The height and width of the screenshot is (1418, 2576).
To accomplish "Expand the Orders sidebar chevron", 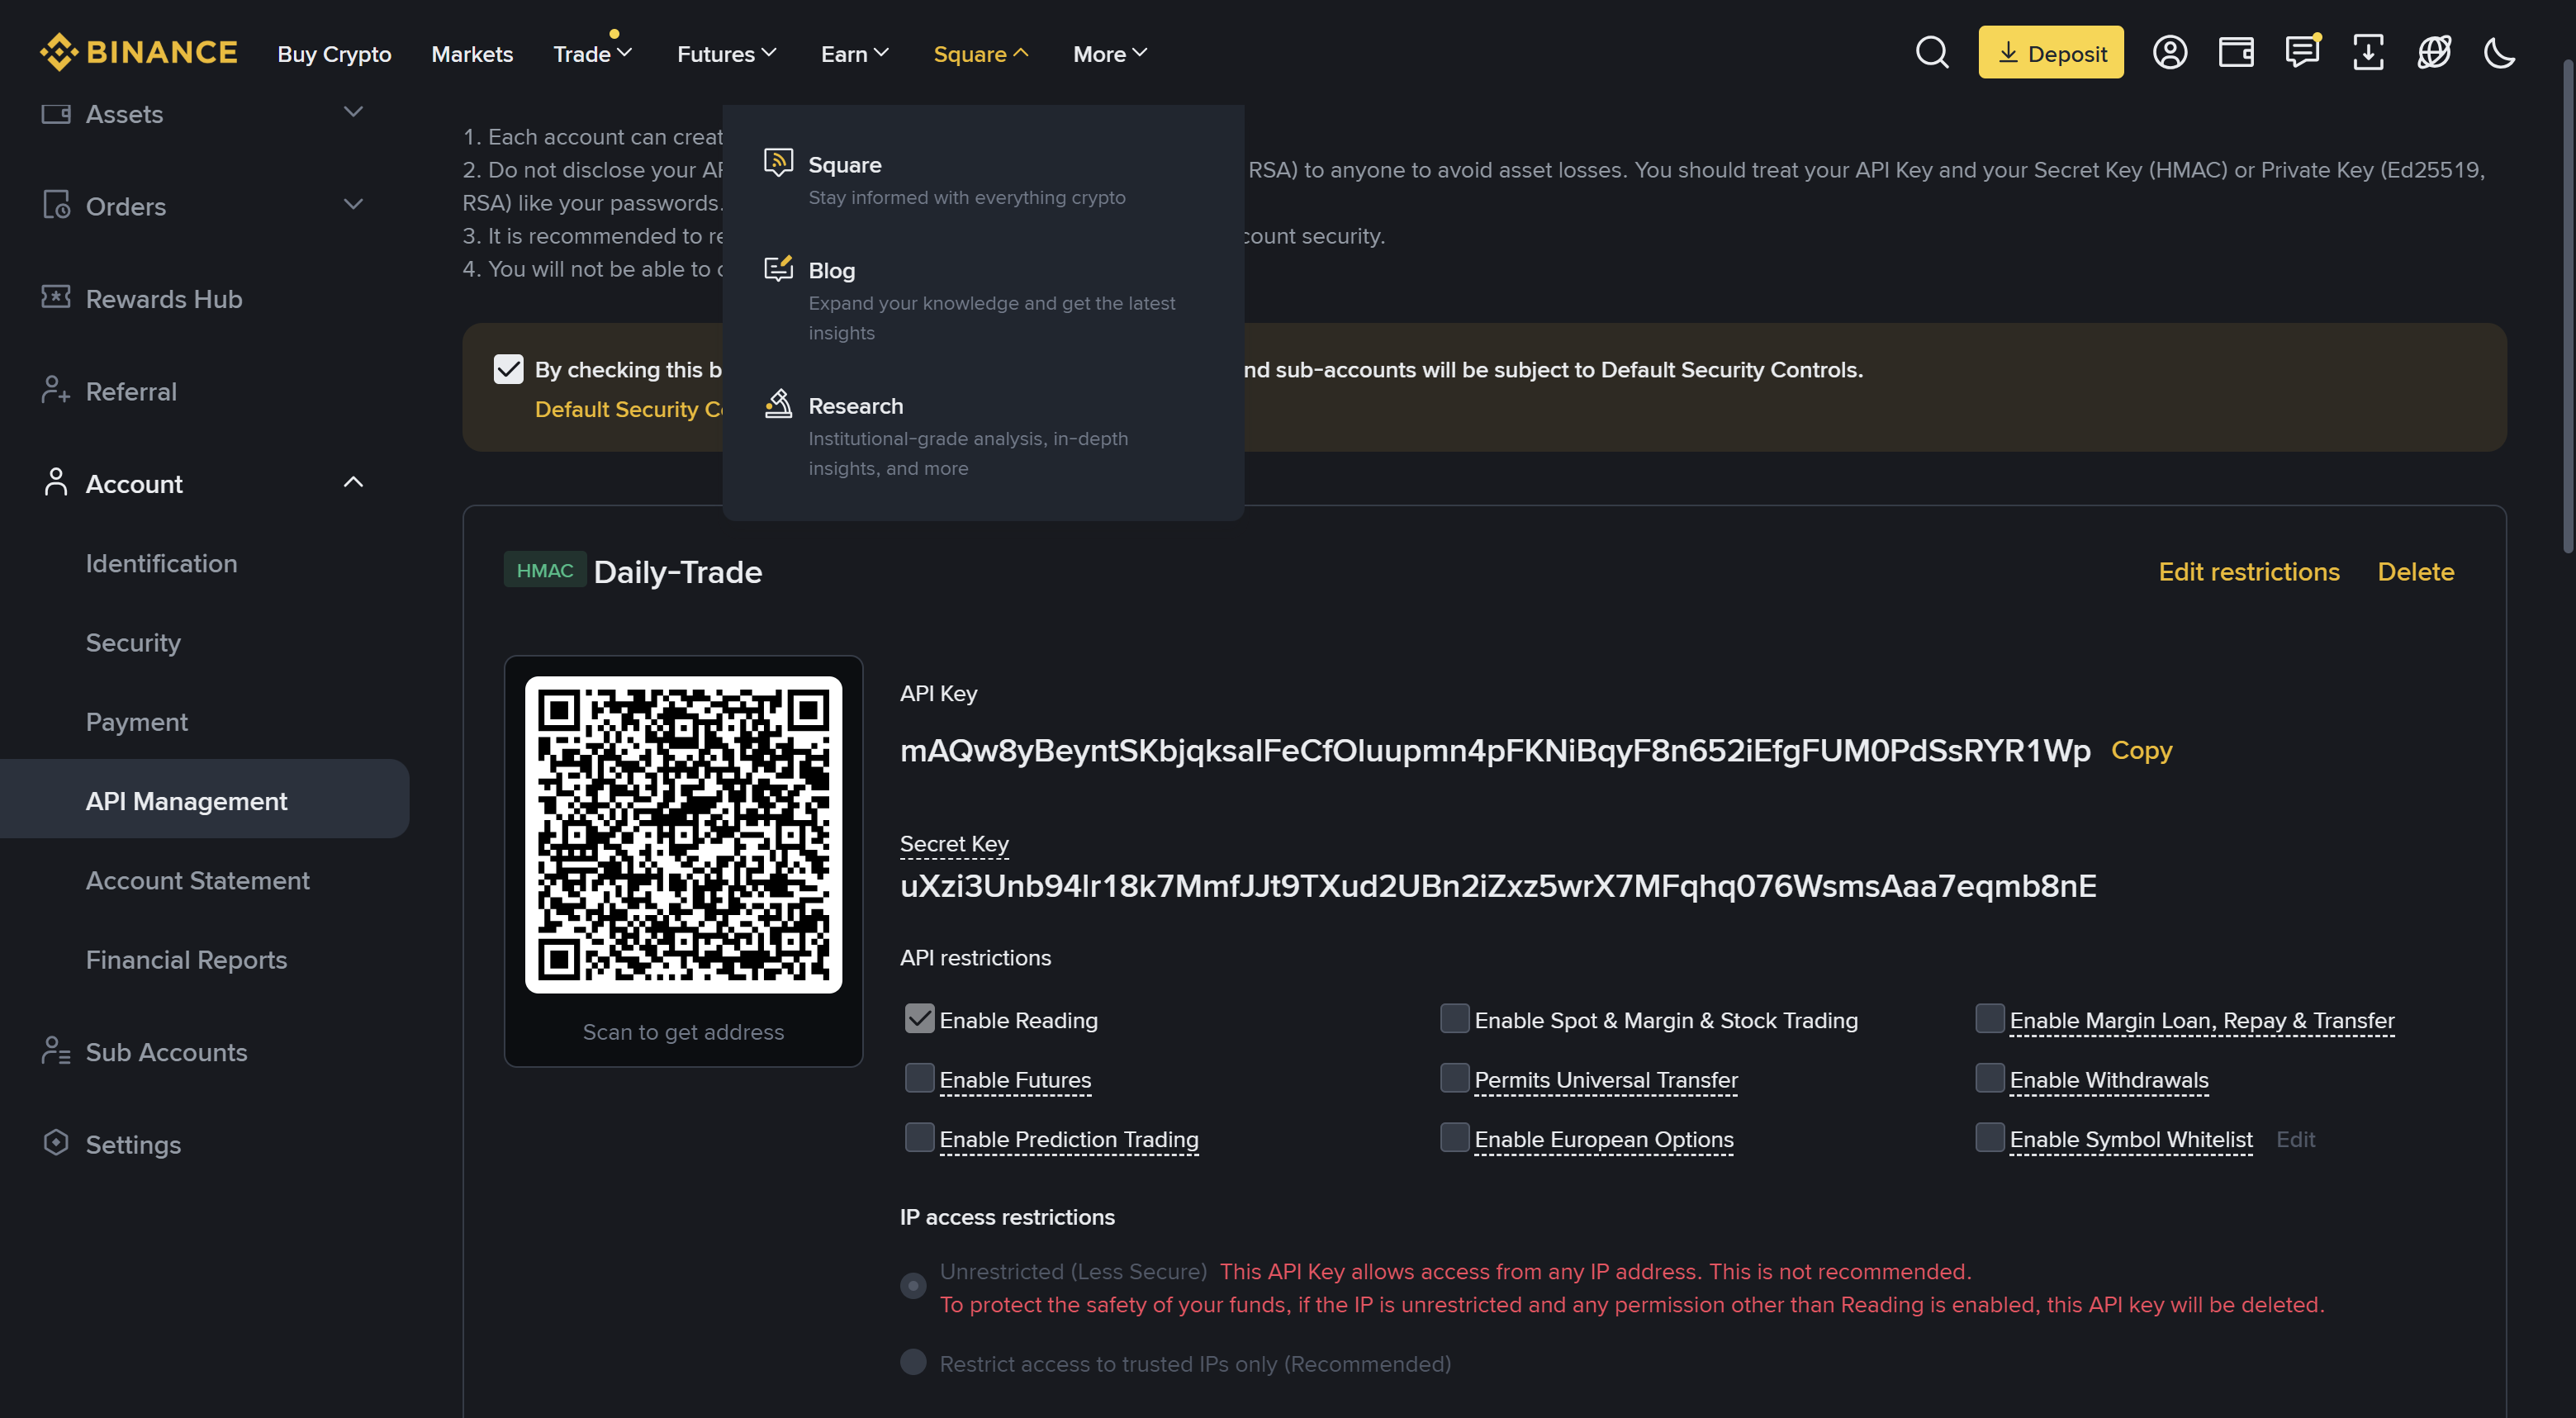I will 353,204.
